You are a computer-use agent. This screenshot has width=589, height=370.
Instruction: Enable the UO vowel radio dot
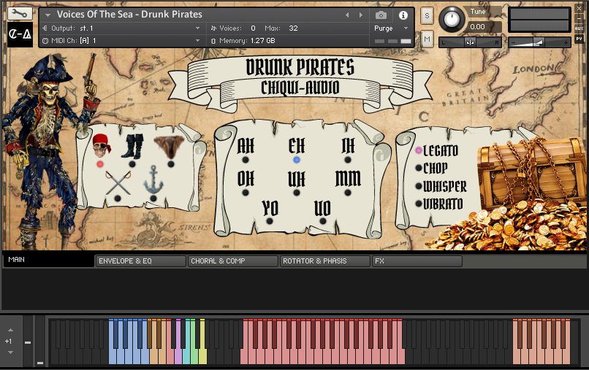(323, 221)
